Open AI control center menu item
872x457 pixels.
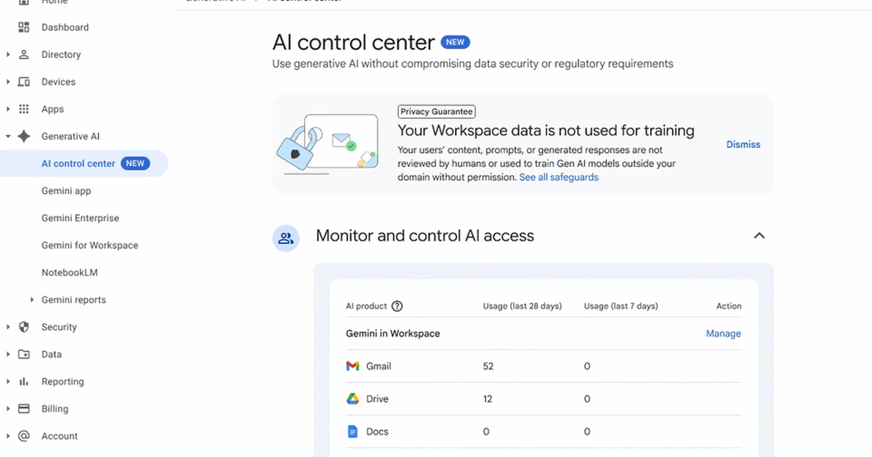tap(84, 163)
